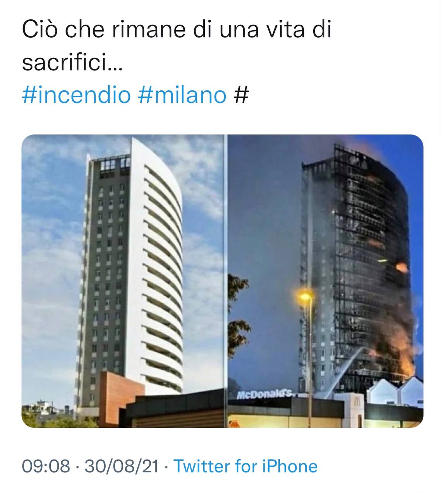Click the white peaked-roof houses
Viewport: 445px width, 496px height.
(395, 391)
